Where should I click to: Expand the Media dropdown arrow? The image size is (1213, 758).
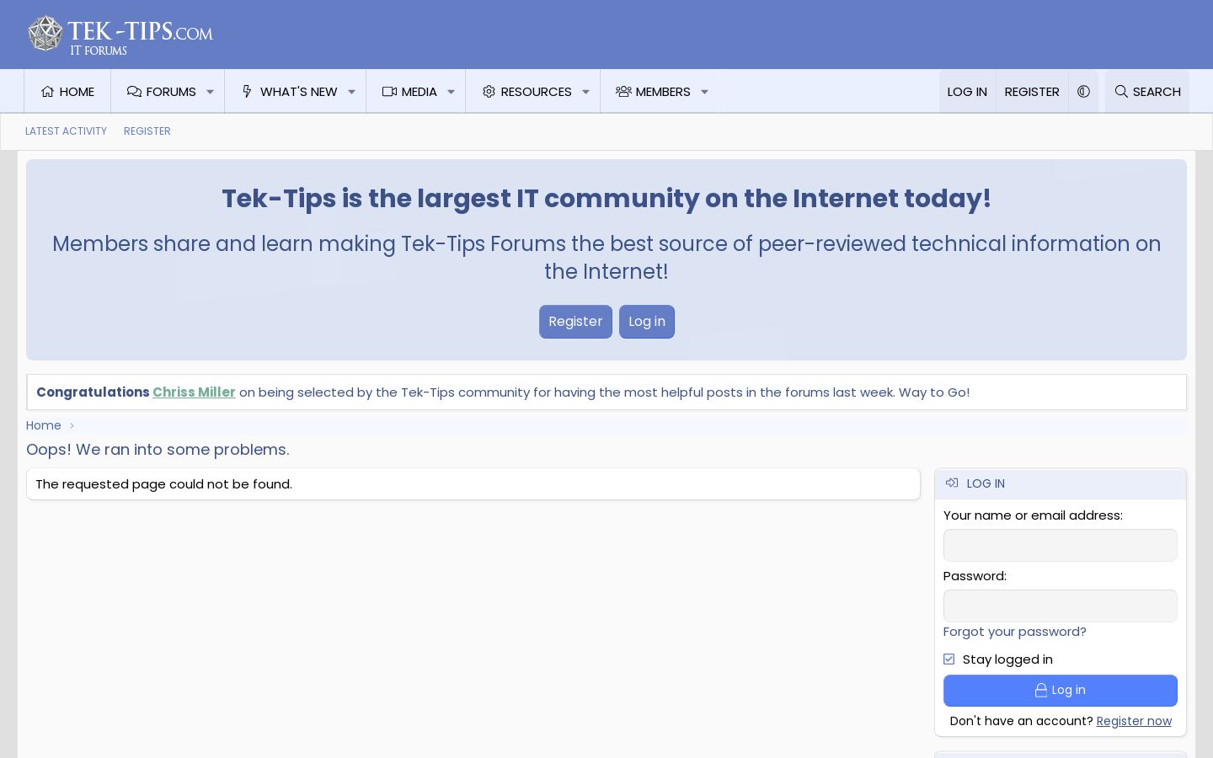452,92
